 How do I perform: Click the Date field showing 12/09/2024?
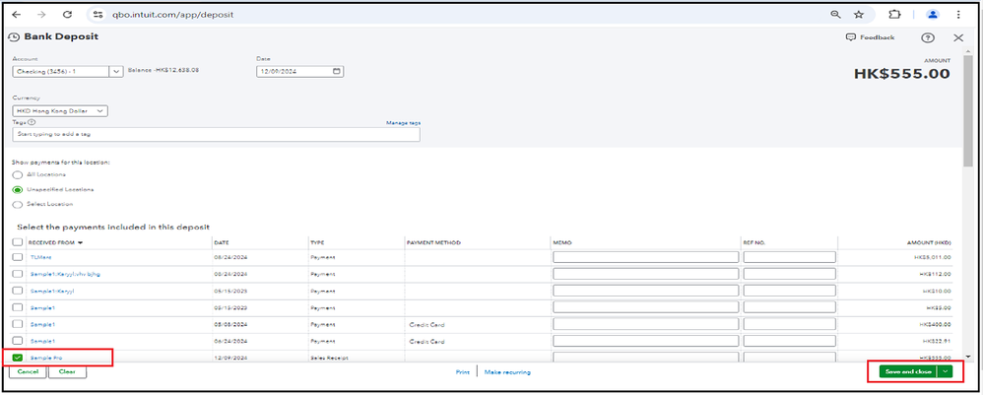(299, 72)
